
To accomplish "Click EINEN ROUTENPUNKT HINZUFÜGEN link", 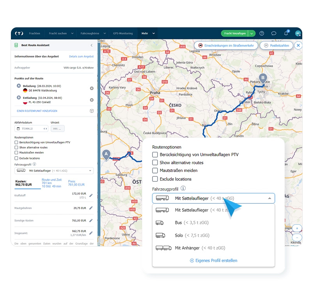I will pyautogui.click(x=37, y=111).
